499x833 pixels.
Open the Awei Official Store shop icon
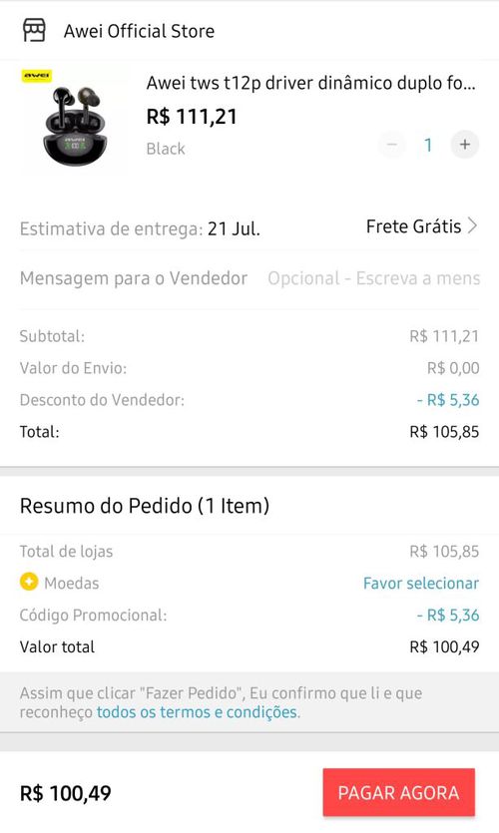[x=34, y=31]
